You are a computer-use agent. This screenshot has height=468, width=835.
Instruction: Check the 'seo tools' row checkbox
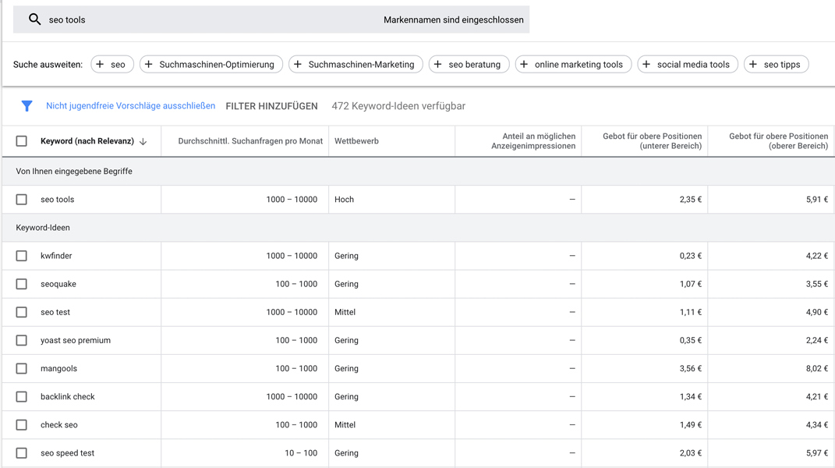pos(21,200)
